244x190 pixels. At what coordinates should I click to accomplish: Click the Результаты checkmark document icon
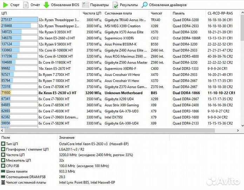[x=115, y=5]
